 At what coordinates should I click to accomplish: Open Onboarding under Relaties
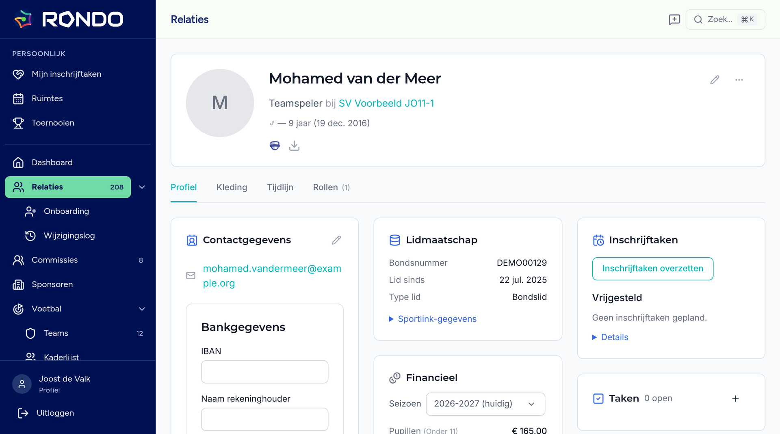click(84, 211)
